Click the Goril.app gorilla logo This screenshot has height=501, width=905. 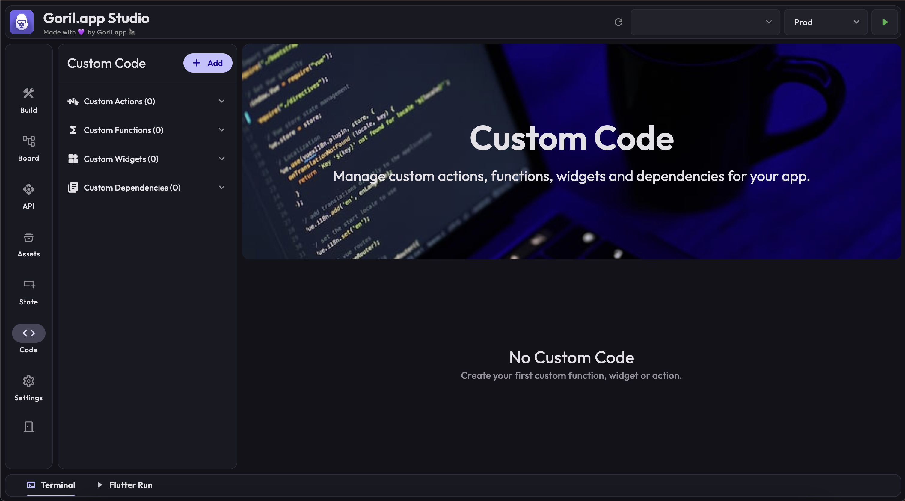tap(22, 22)
